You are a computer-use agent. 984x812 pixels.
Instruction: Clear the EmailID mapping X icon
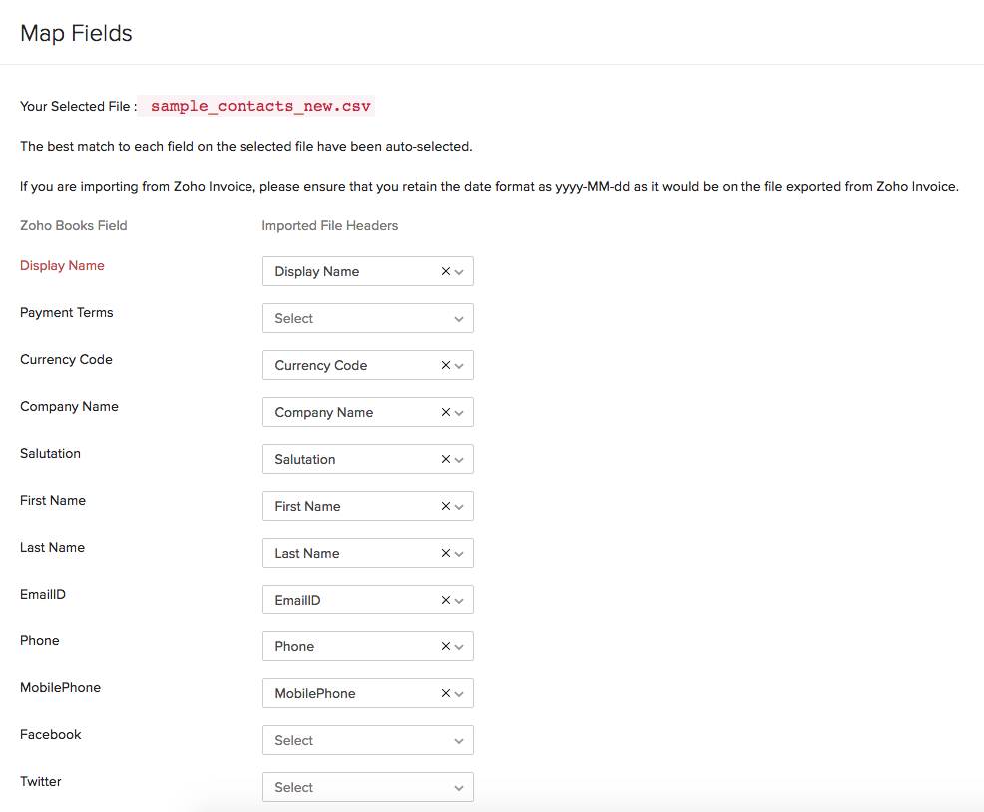point(446,600)
